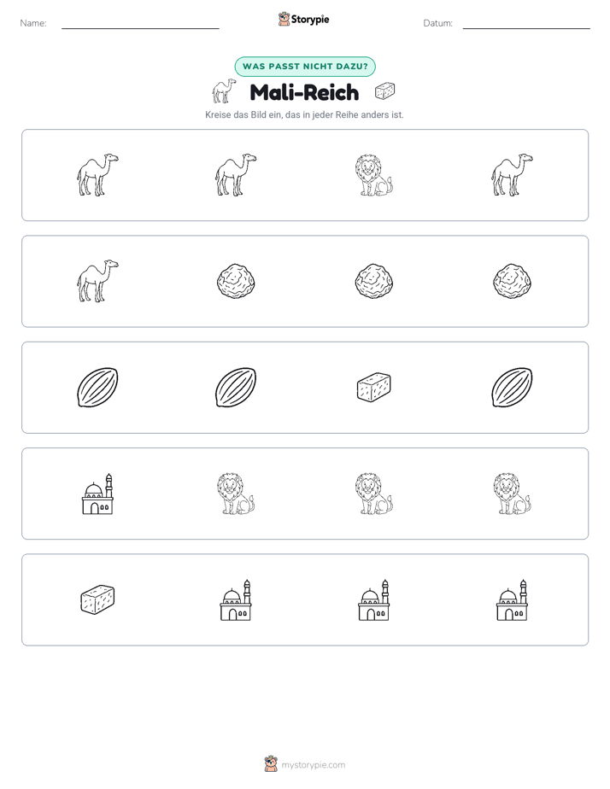Click the Name input line
The height and width of the screenshot is (789, 610).
(x=140, y=25)
